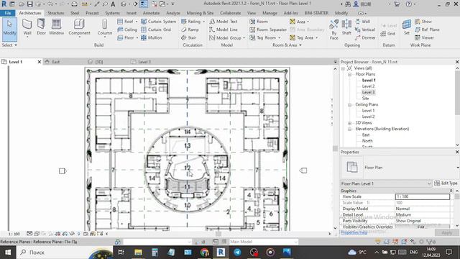Click the View Scale value field
This screenshot has width=460, height=259.
[423, 196]
